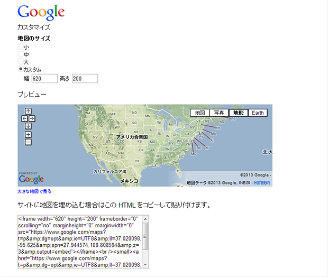This screenshot has height=277, width=328.
Task: Click the GA state label on map
Action: click(x=175, y=162)
